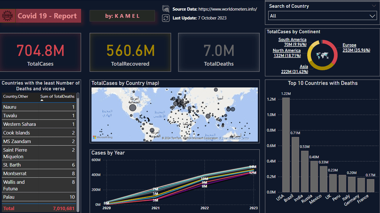Screen dimensions: 380x213
Task: Click the Europe 253M continent label
Action: 356,47
